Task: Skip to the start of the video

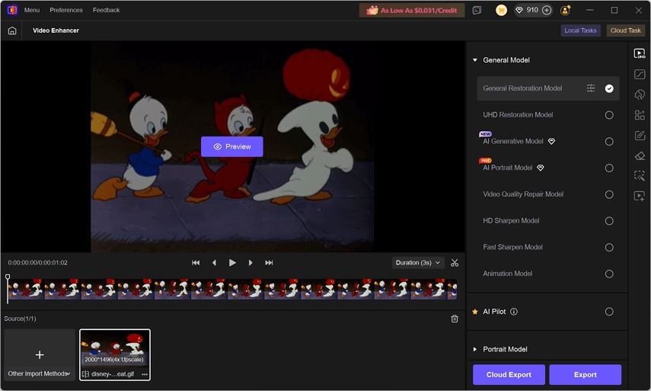Action: [x=196, y=263]
